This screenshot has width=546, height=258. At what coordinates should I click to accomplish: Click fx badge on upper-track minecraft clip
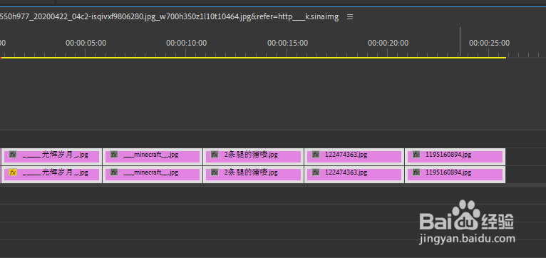[x=114, y=154]
